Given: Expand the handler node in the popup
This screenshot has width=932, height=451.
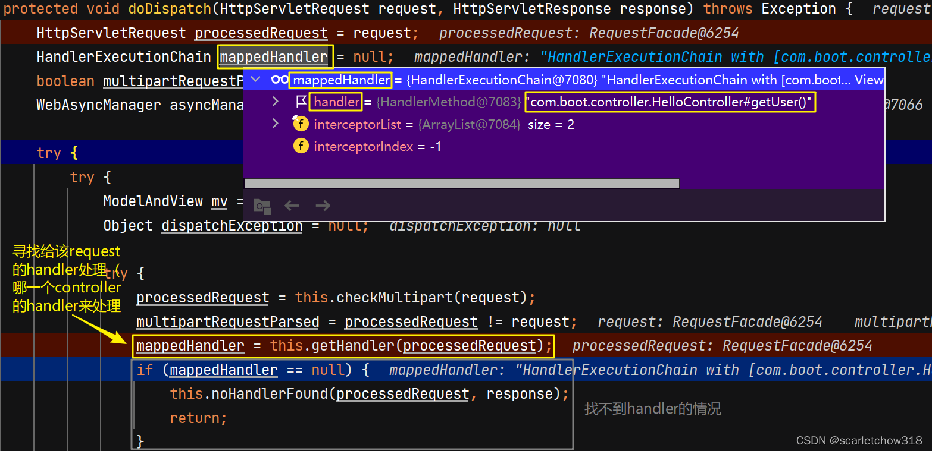Looking at the screenshot, I should point(275,102).
